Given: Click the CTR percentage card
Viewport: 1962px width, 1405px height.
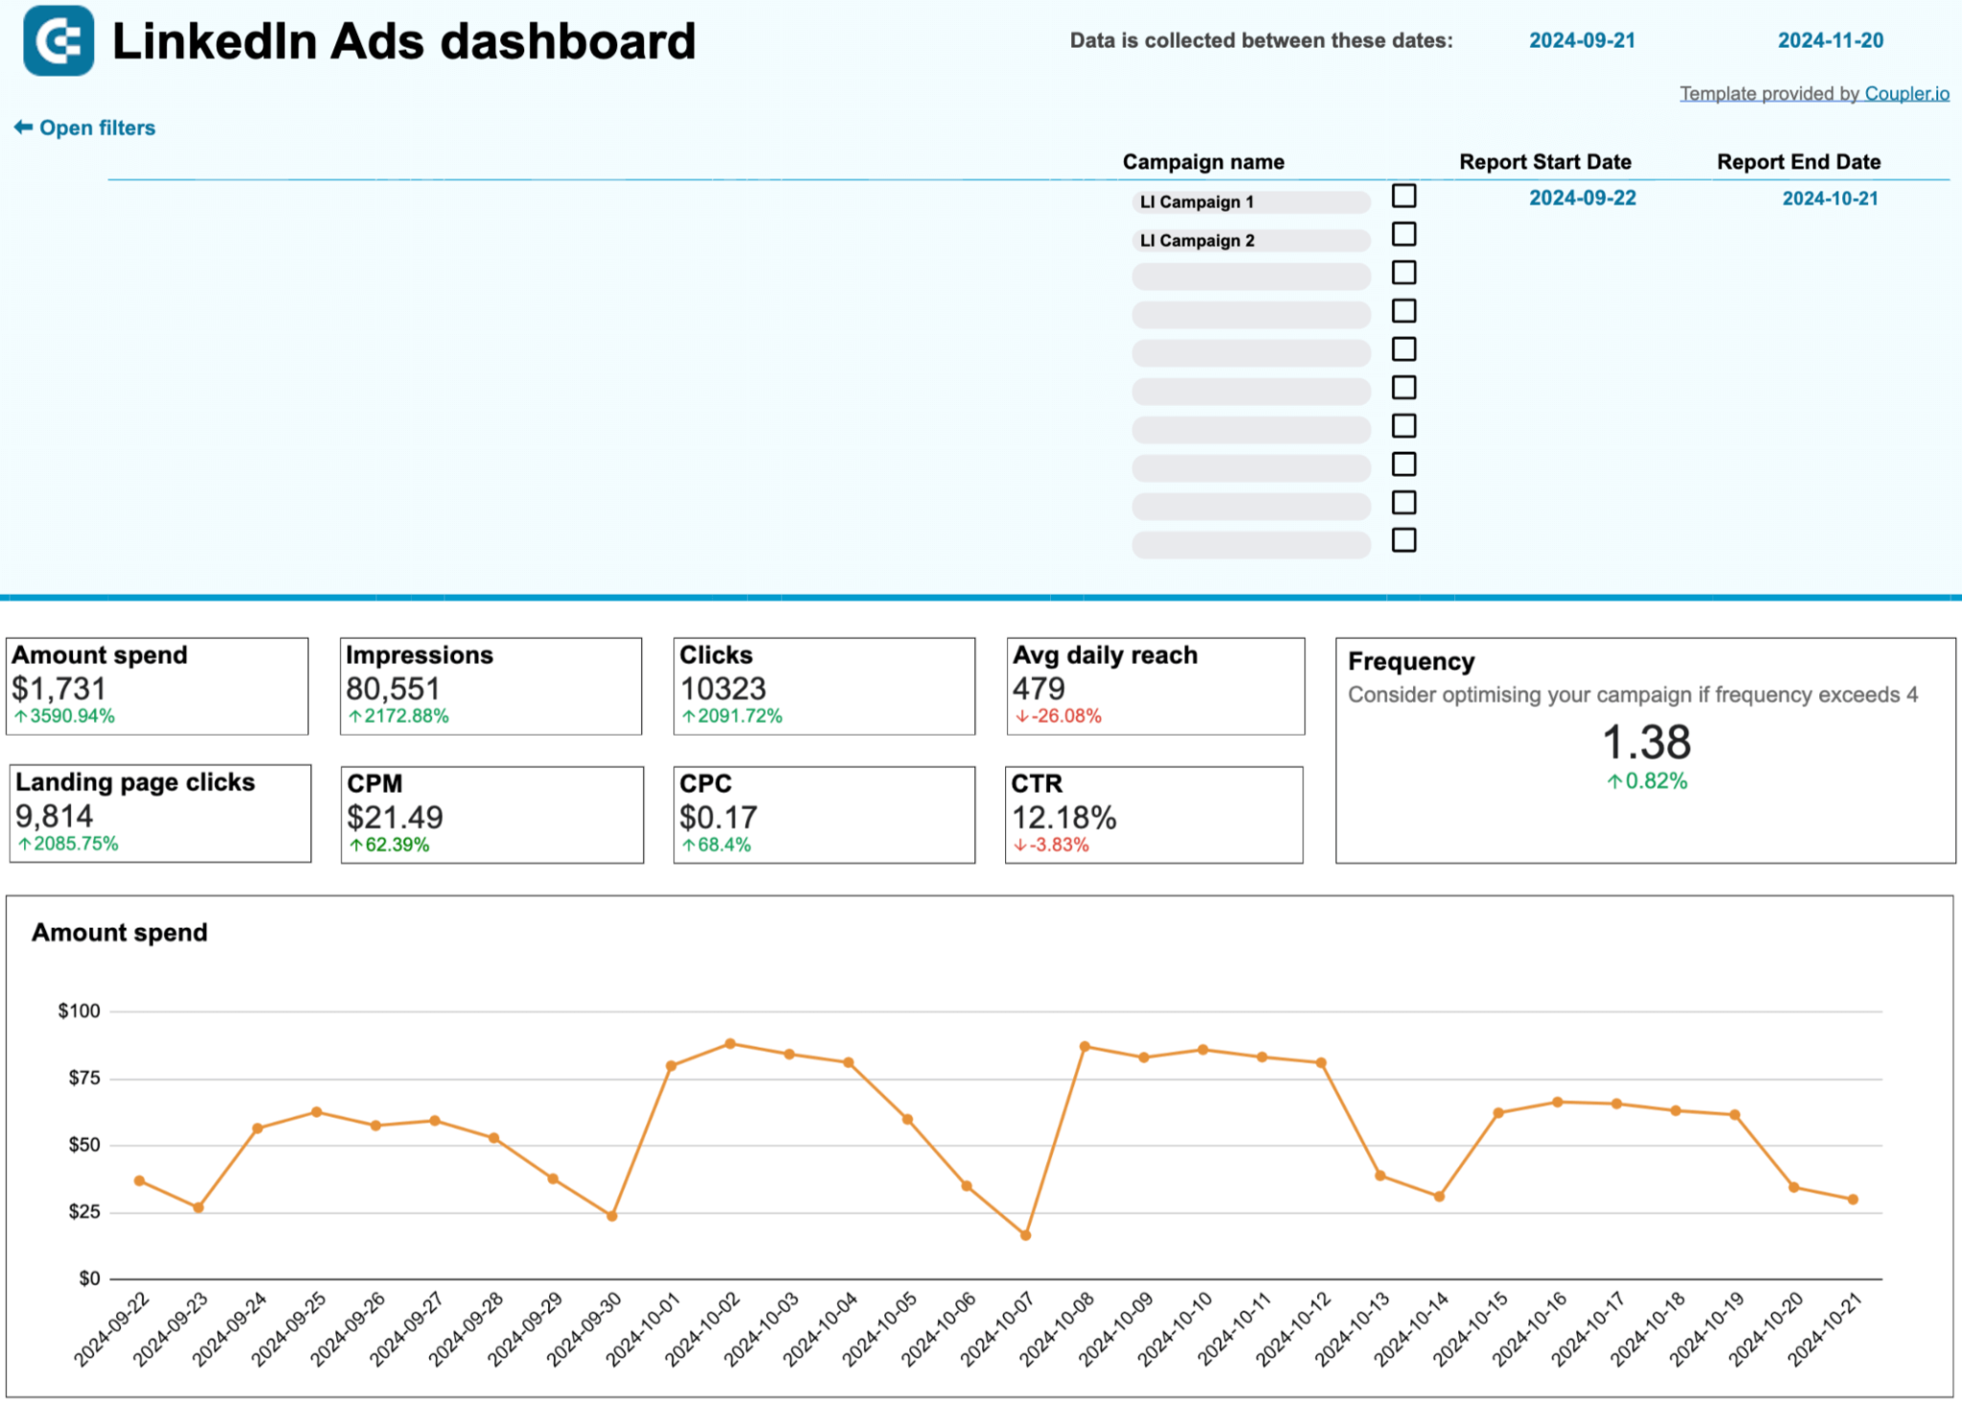Looking at the screenshot, I should (1153, 815).
